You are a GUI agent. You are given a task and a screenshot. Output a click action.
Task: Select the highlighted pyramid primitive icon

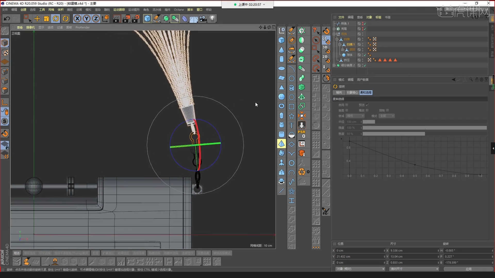pyautogui.click(x=282, y=144)
